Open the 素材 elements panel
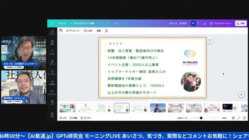The width and height of the screenshot is (249, 140). pyautogui.click(x=52, y=42)
